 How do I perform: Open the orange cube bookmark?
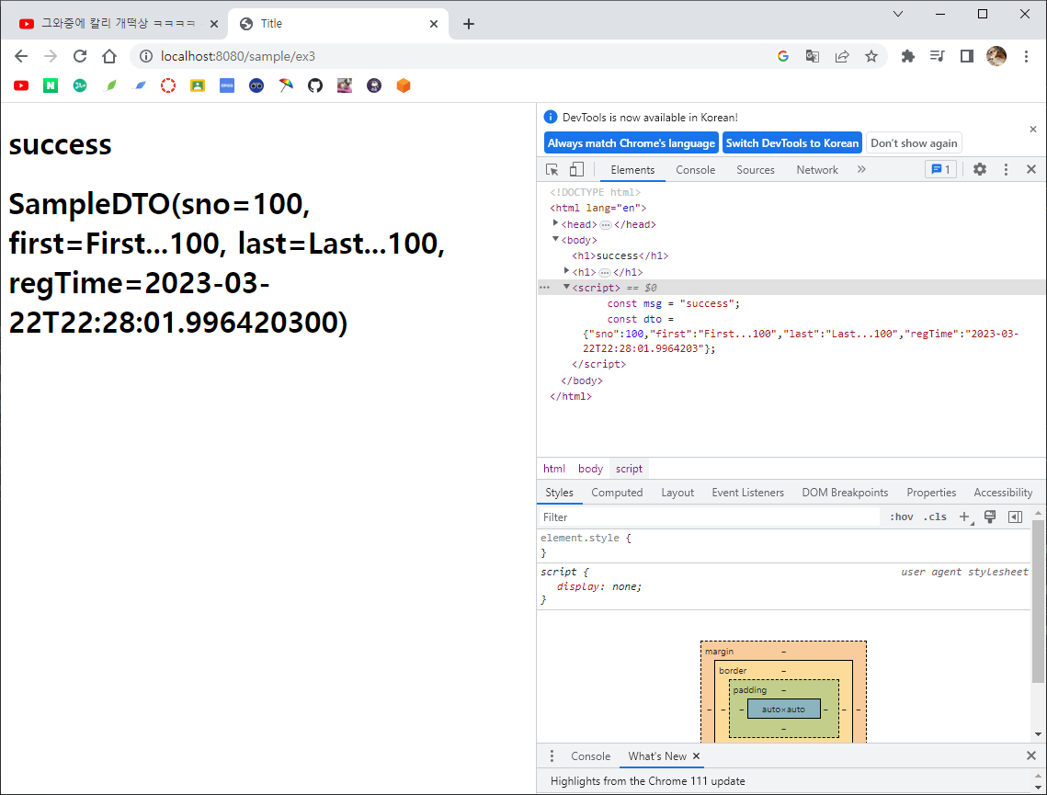point(404,85)
